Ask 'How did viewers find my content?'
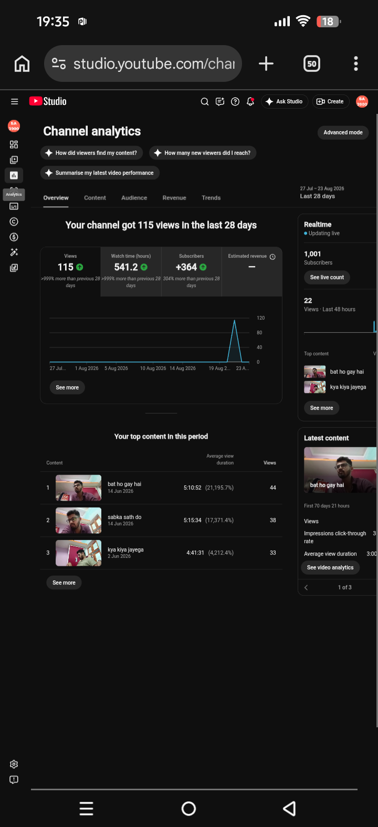 [91, 153]
